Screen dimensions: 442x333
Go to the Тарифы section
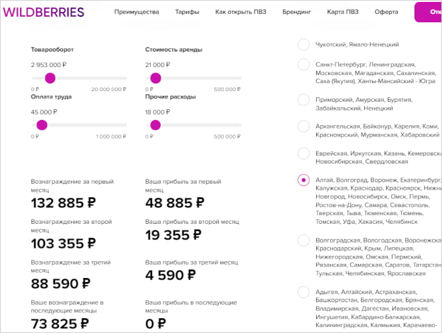pyautogui.click(x=187, y=13)
